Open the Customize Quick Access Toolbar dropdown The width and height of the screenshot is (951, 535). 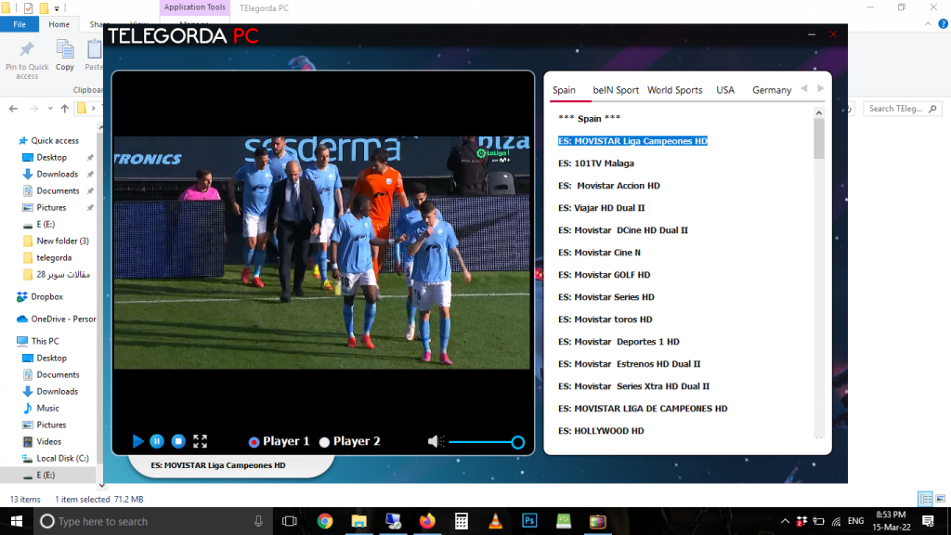(57, 8)
